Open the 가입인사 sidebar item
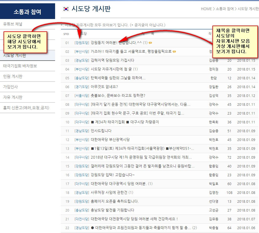The height and width of the screenshot is (233, 259). (x=10, y=87)
